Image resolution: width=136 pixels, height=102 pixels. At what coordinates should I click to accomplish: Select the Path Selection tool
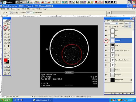(x=5, y=46)
